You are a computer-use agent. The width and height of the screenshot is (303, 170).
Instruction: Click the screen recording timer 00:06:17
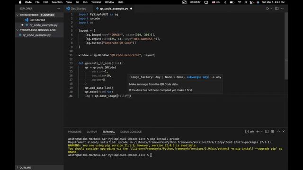click(x=195, y=2)
